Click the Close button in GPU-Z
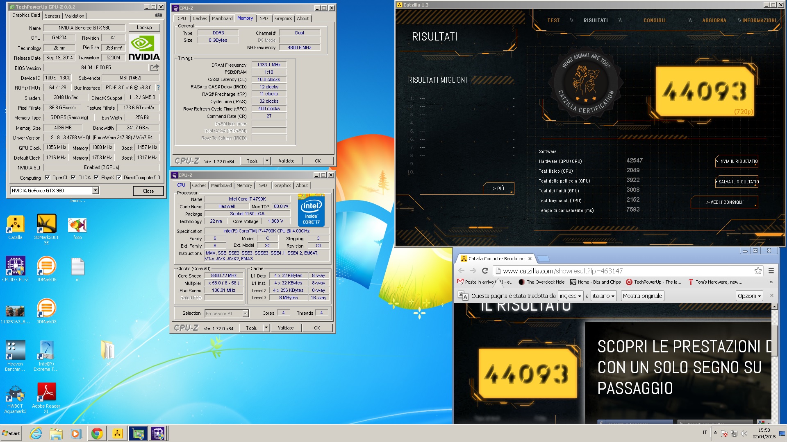Screen dimensions: 787x442 pyautogui.click(x=148, y=191)
